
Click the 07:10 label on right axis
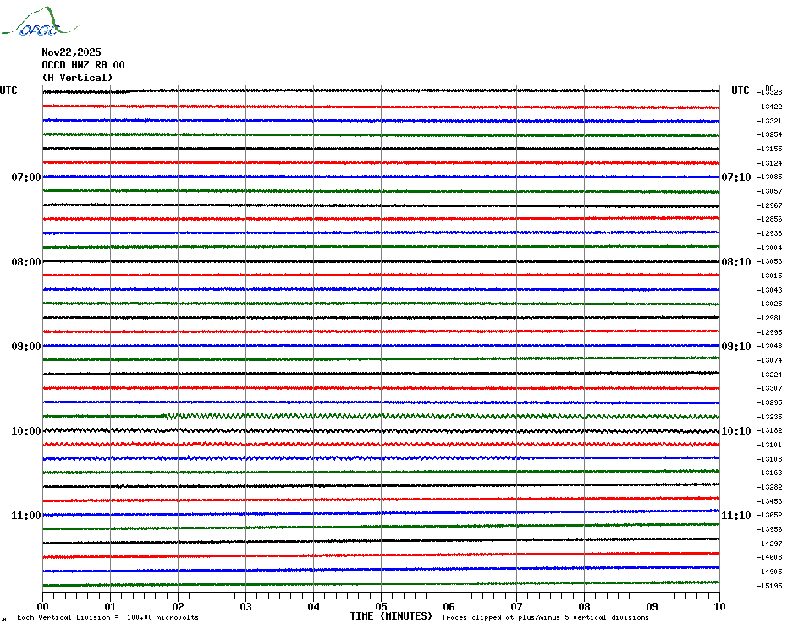click(735, 178)
